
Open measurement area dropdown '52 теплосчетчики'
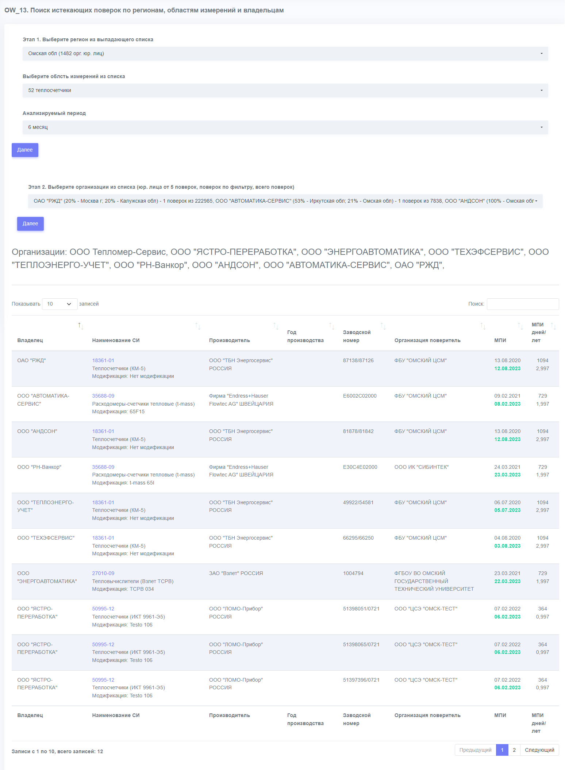[285, 91]
